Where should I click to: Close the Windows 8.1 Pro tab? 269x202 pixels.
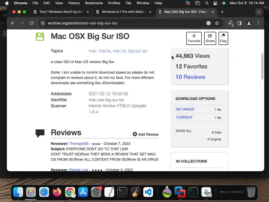coord(150,12)
